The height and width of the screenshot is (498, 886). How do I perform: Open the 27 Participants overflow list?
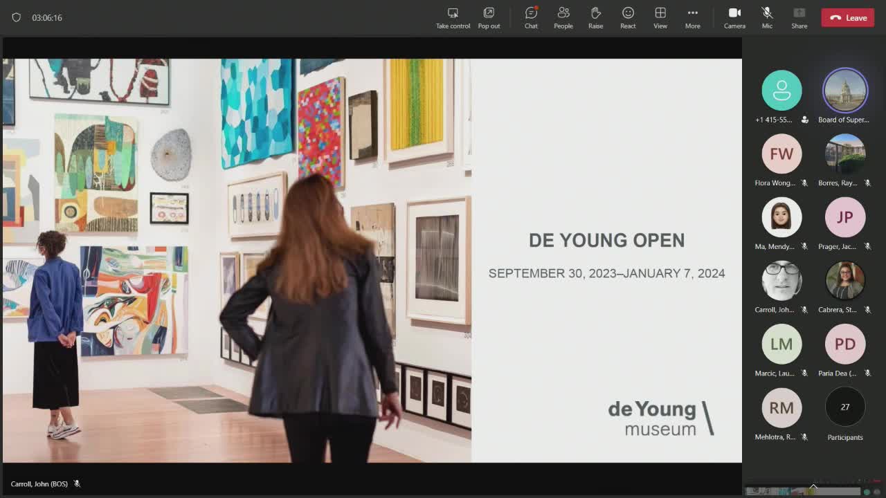[845, 407]
